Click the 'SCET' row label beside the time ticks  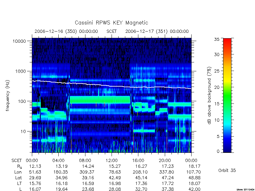point(17,160)
